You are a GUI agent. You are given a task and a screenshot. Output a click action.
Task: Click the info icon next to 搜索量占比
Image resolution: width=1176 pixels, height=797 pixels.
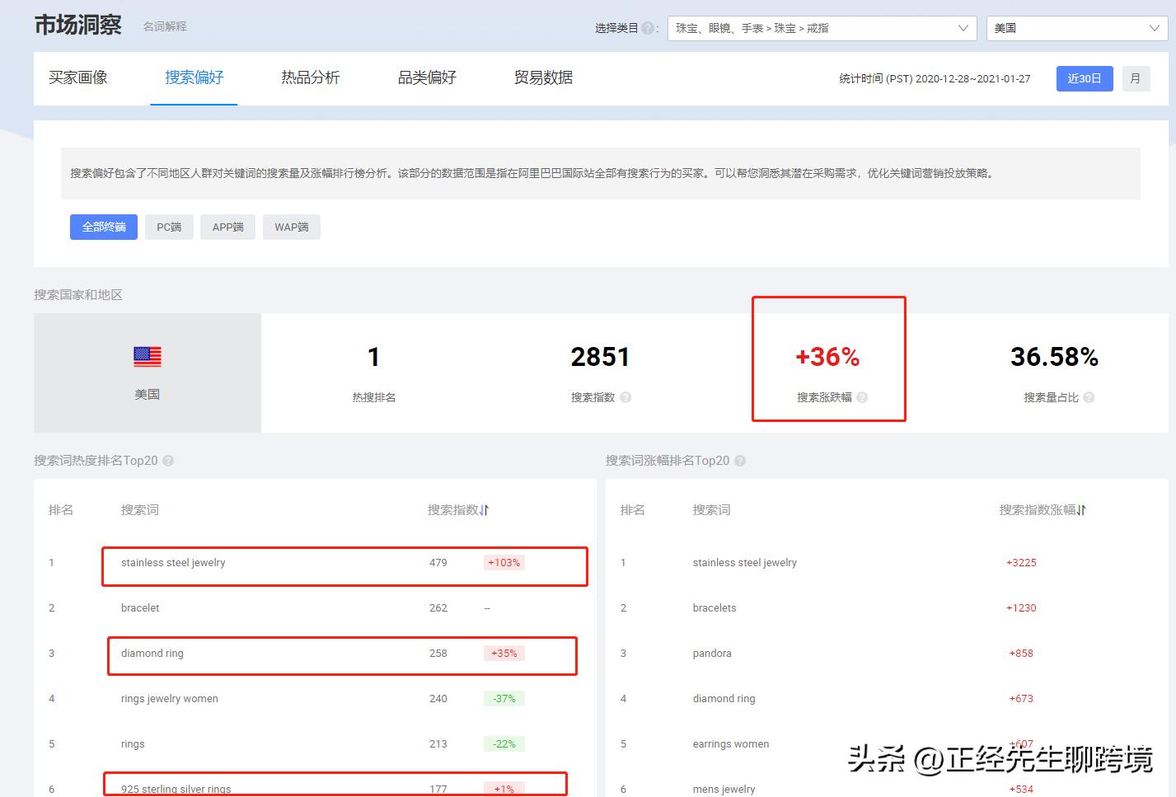(1089, 397)
